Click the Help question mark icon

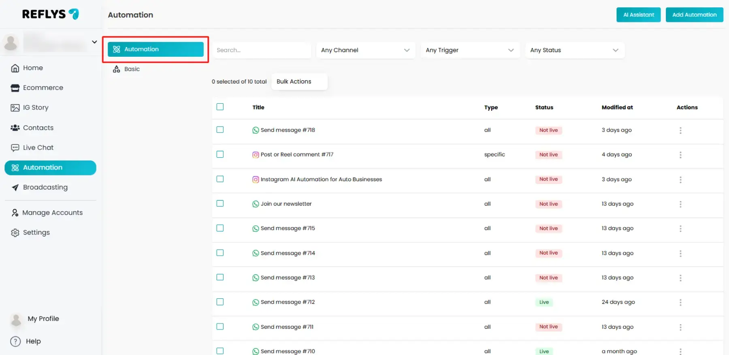[15, 341]
